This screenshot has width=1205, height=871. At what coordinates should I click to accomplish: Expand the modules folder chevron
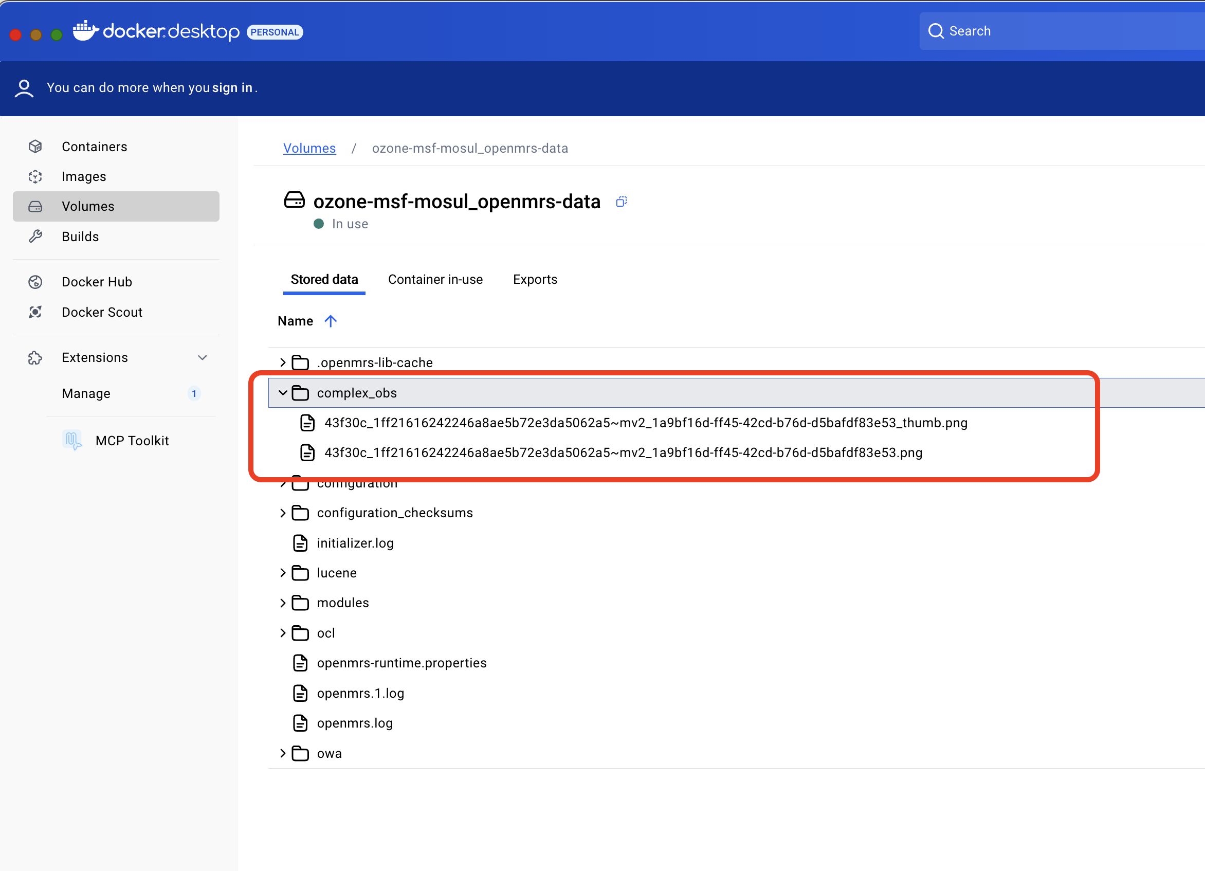click(283, 603)
